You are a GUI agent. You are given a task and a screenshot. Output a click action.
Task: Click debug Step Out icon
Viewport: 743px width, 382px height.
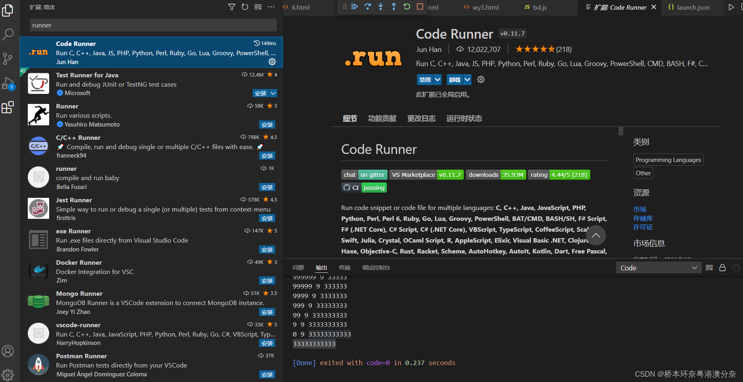(x=394, y=6)
